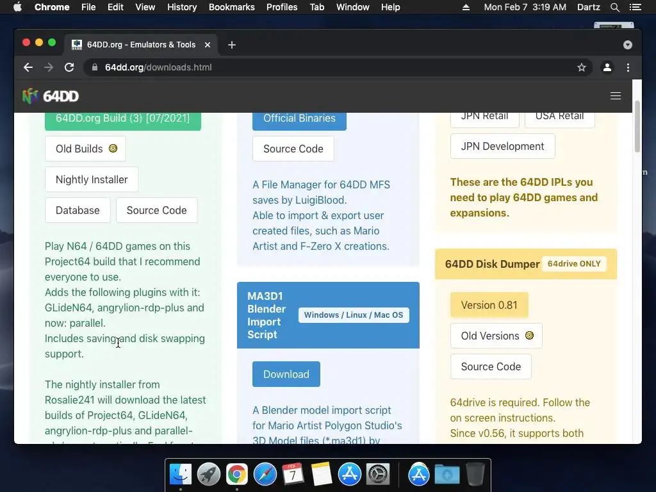The height and width of the screenshot is (492, 656).
Task: Reload the page with the refresh icon
Action: coord(69,67)
